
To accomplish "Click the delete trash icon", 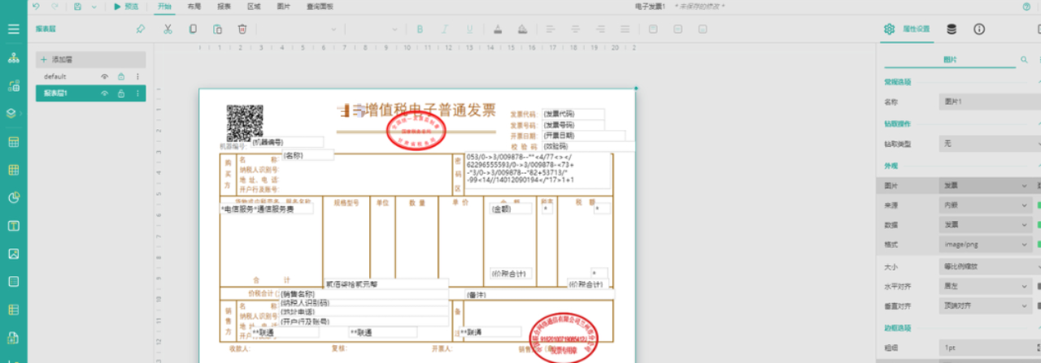I will coord(242,29).
